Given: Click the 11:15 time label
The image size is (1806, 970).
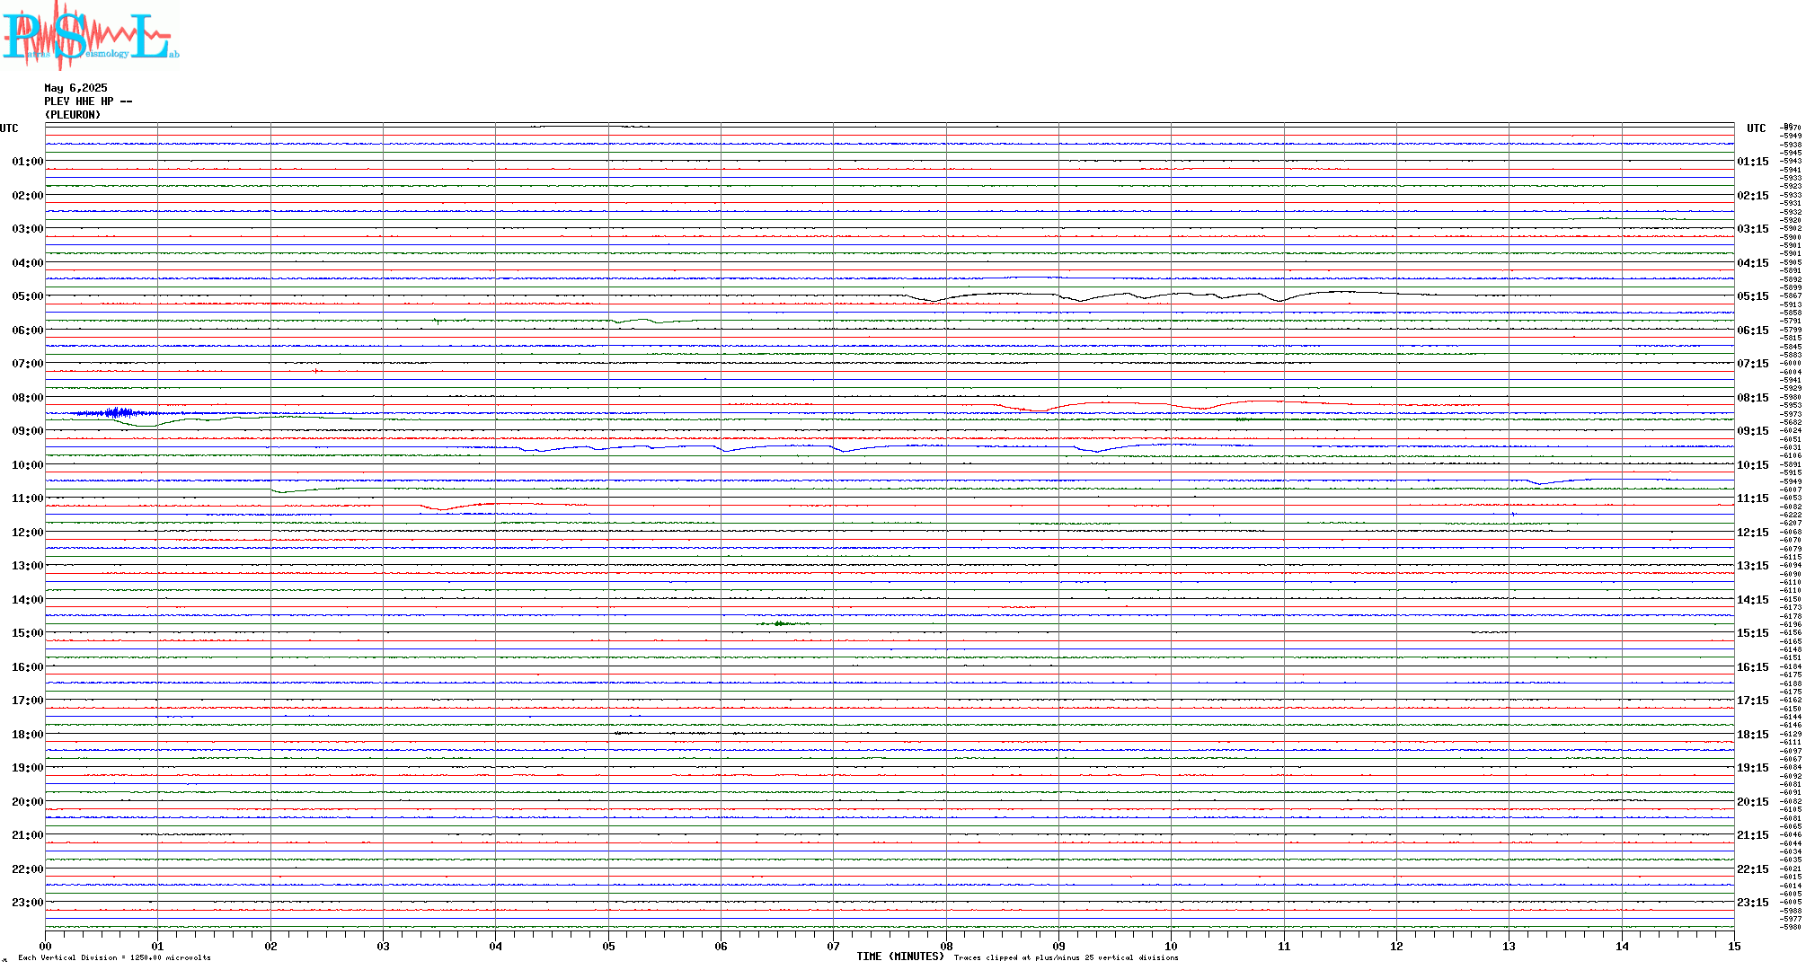Looking at the screenshot, I should pos(1753,498).
